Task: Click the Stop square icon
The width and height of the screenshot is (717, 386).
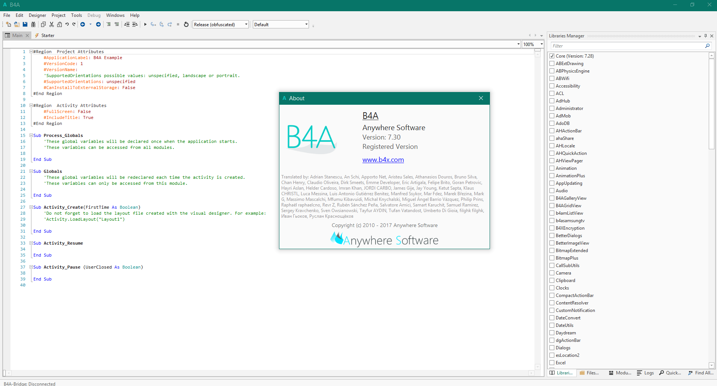Action: (178, 24)
